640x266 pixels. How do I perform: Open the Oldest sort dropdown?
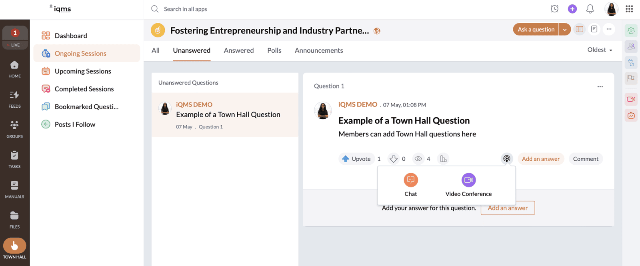coord(600,50)
